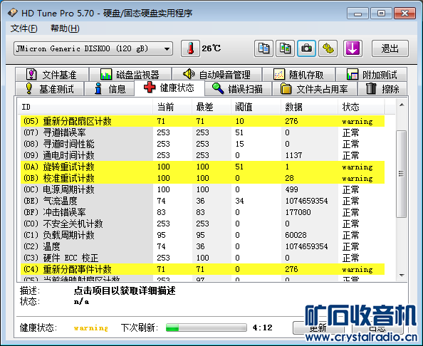Screen dimensions: 423x346
Task: Select the (C4) 重新分配事件计数 row
Action: (202, 269)
